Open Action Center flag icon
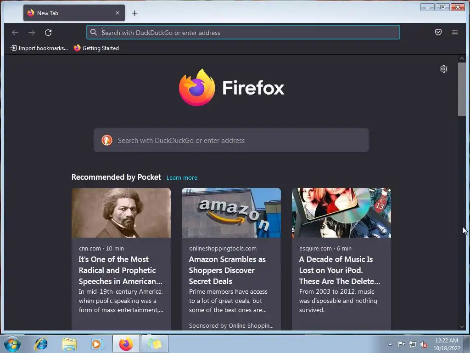The image size is (470, 353). click(x=401, y=344)
